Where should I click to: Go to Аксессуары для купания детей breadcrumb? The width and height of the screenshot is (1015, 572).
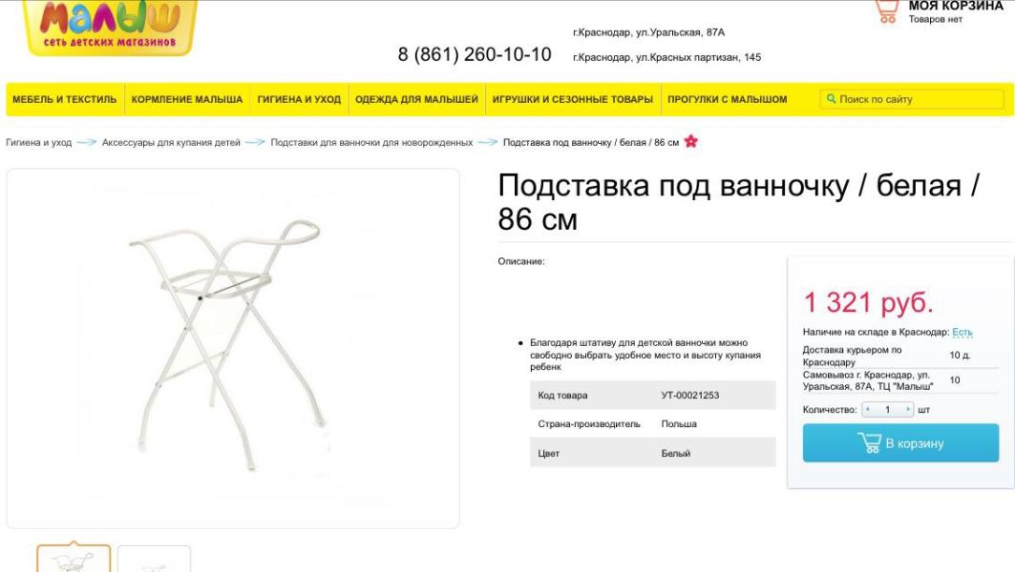(171, 142)
